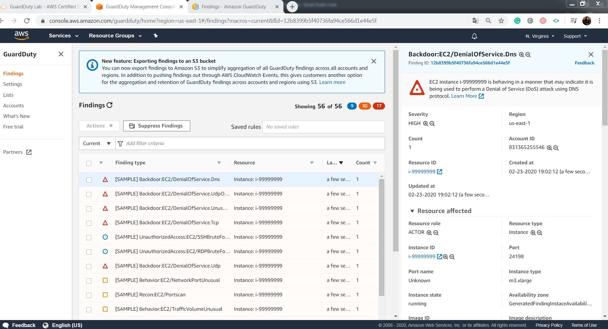Exclude filter icon beside ACTOR resource role
This screenshot has height=329, width=608.
436,233
